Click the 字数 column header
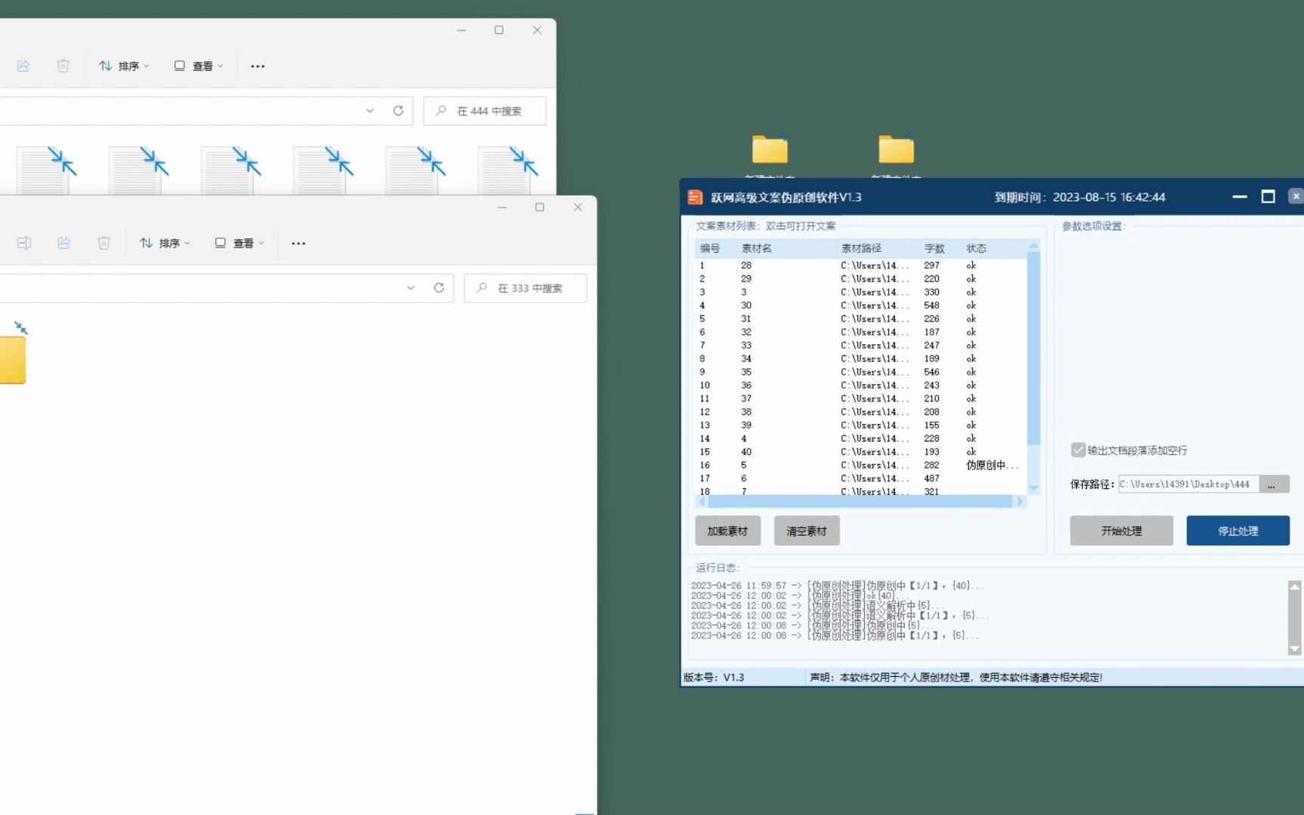Screen dimensions: 1304x815 click(941, 248)
